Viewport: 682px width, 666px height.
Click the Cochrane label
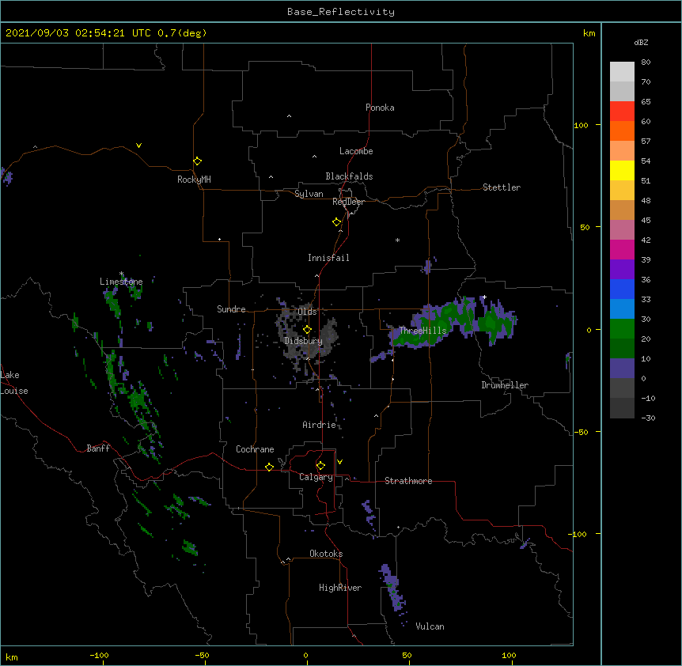255,449
